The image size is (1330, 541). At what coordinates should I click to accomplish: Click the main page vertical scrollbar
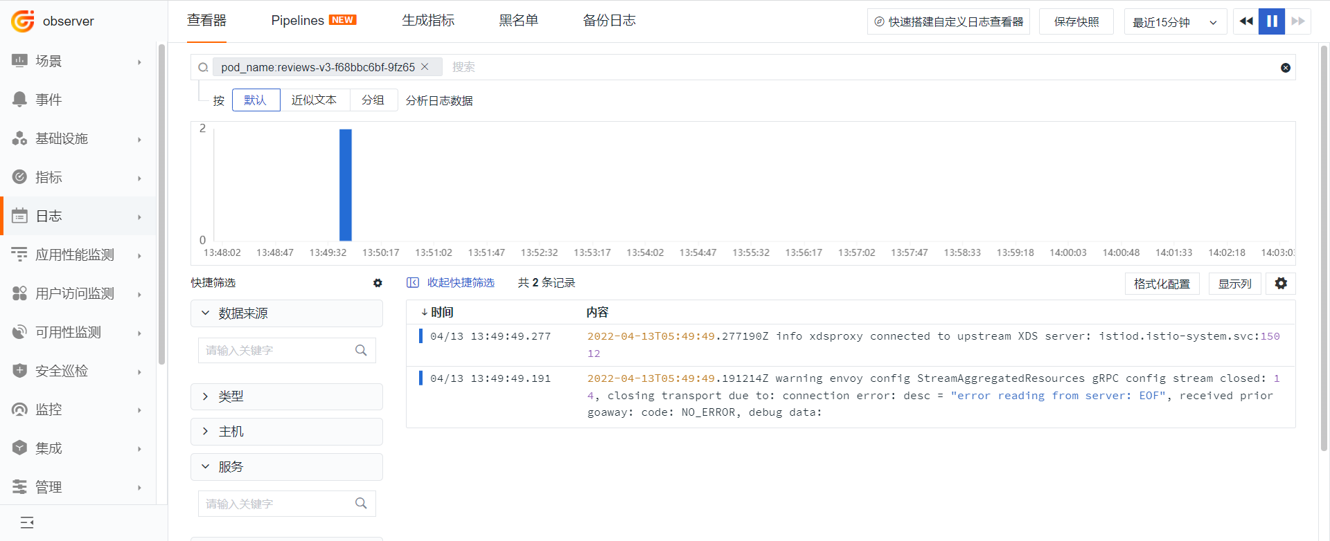(1324, 249)
